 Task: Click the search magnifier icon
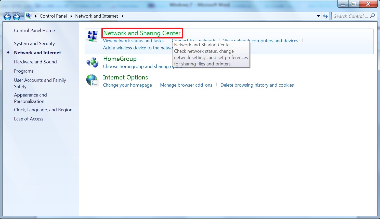click(373, 16)
